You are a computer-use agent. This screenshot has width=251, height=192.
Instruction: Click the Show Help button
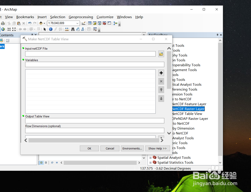click(157, 149)
